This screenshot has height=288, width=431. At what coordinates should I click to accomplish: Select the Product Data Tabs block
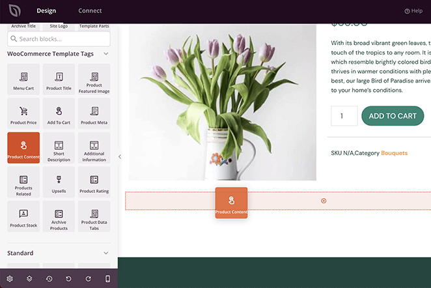[x=94, y=216]
